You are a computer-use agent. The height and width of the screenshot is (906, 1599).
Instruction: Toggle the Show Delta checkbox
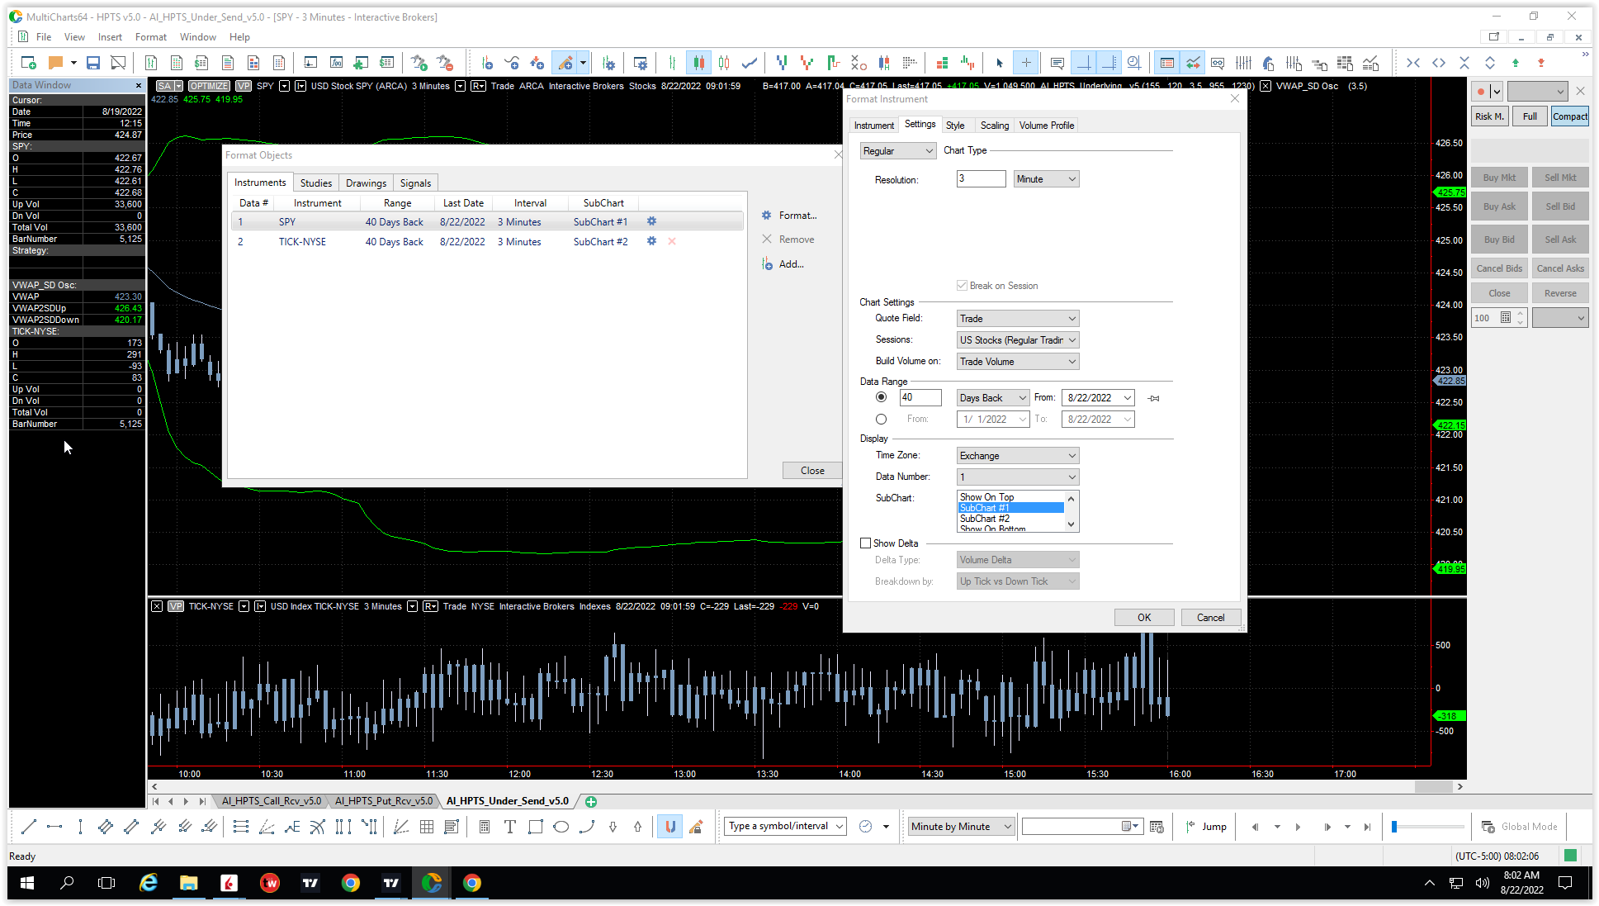865,543
